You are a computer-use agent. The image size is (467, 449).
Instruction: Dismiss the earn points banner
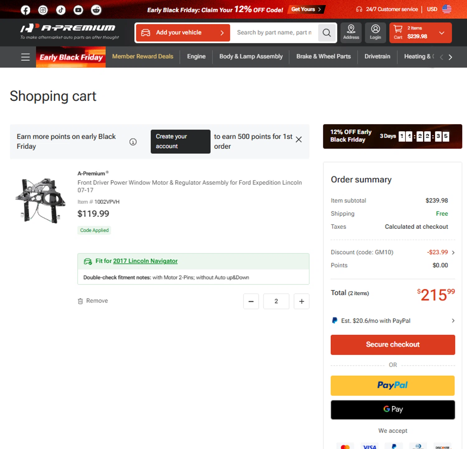[299, 139]
